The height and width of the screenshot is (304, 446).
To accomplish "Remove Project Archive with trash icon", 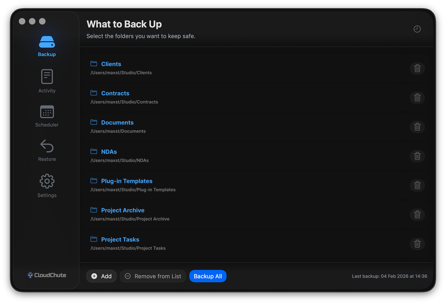I will (x=417, y=214).
